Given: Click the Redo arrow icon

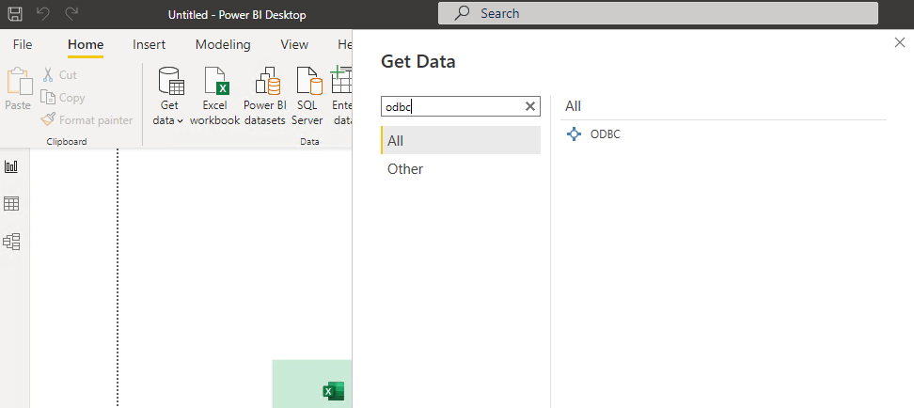Looking at the screenshot, I should [72, 14].
